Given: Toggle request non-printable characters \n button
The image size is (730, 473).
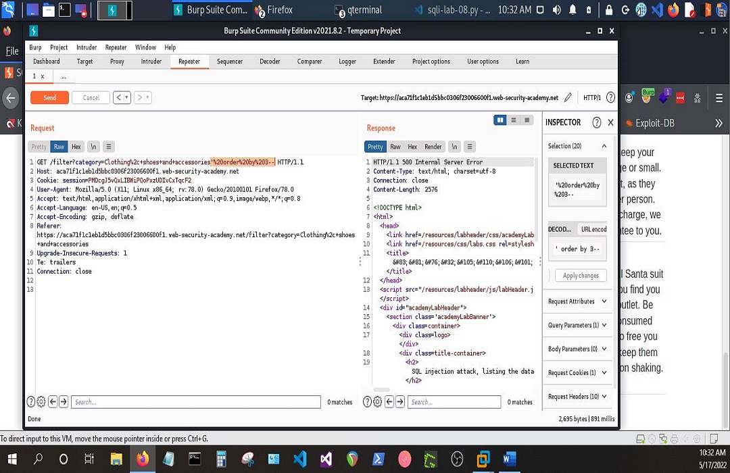Looking at the screenshot, I should click(93, 147).
